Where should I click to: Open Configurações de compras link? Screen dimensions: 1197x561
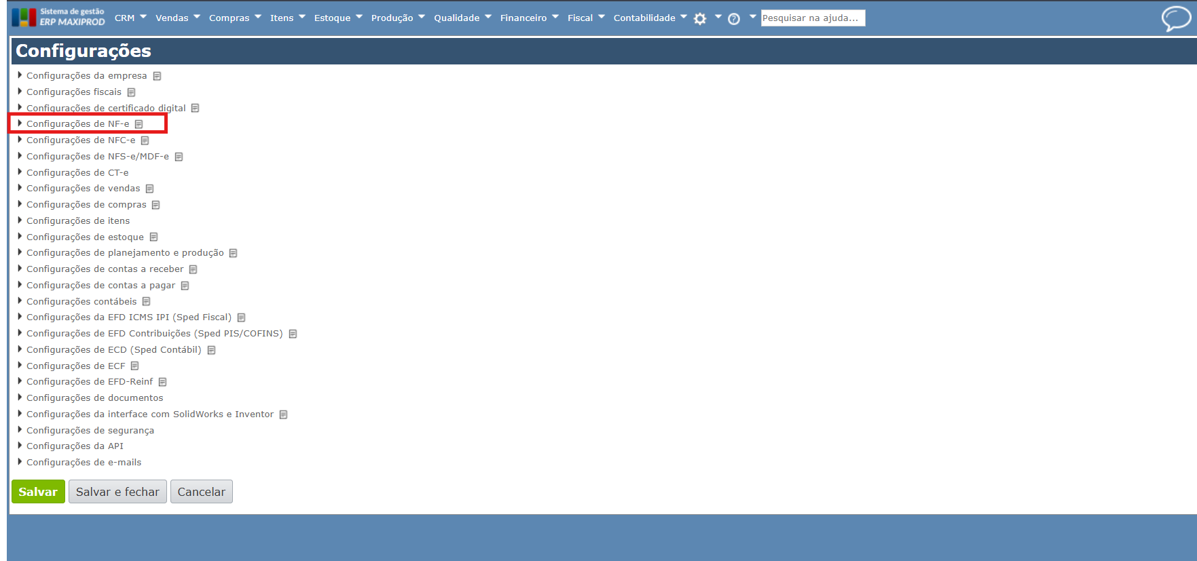tap(86, 205)
